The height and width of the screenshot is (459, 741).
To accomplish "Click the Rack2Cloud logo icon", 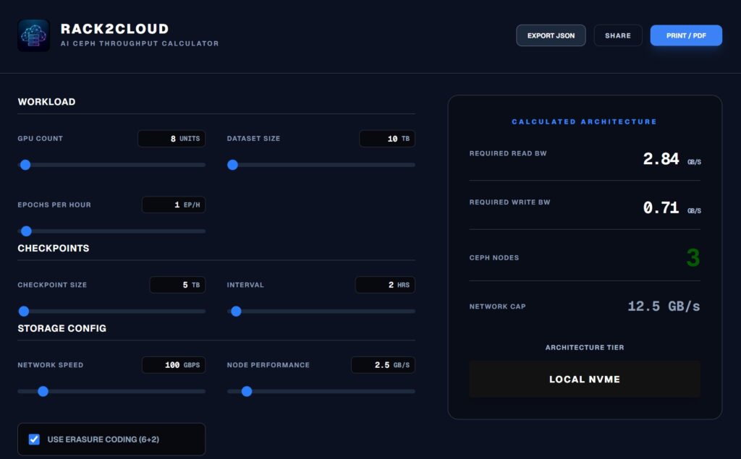I will (33, 35).
